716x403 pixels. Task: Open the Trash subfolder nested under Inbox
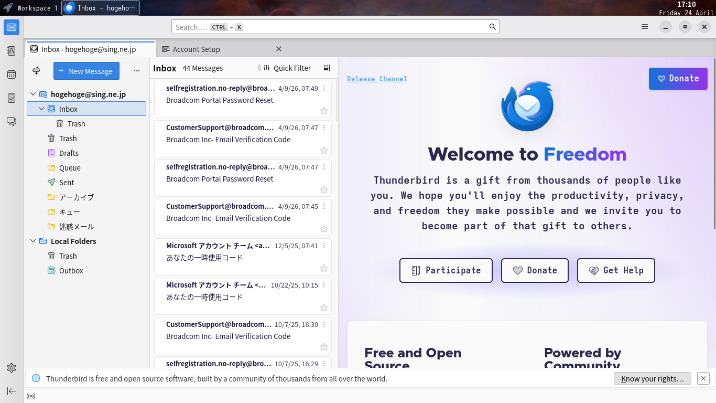point(76,124)
